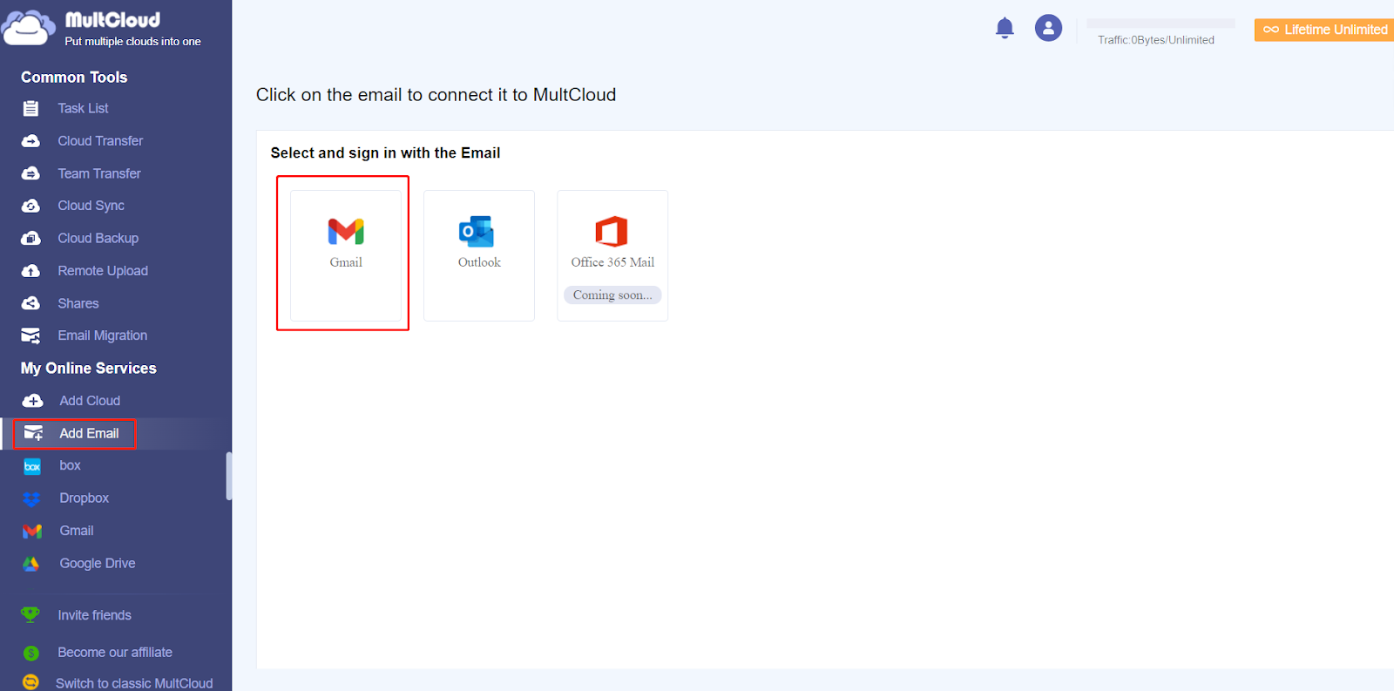Click the sidebar vertical scrollbar
This screenshot has width=1394, height=691.
(229, 476)
